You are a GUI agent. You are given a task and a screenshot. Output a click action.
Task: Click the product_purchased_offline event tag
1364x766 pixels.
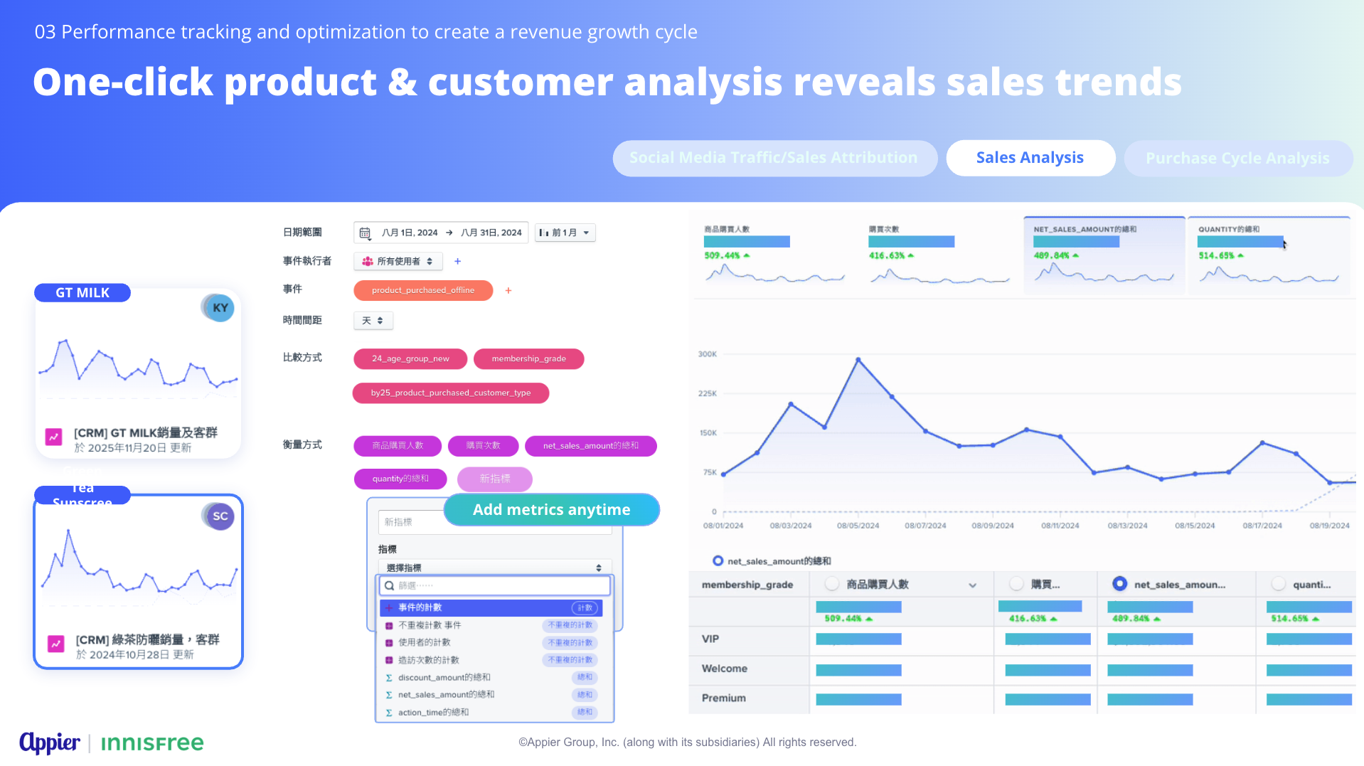[422, 290]
